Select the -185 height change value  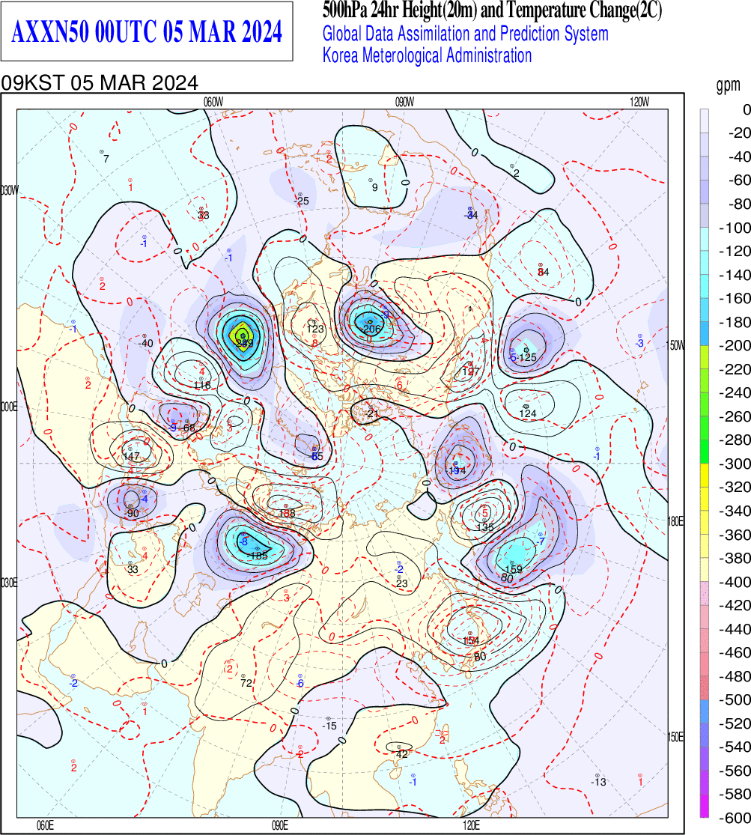coord(258,556)
